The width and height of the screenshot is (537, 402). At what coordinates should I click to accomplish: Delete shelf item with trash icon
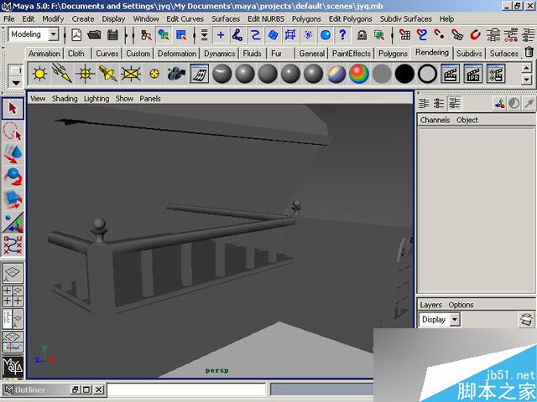[529, 52]
